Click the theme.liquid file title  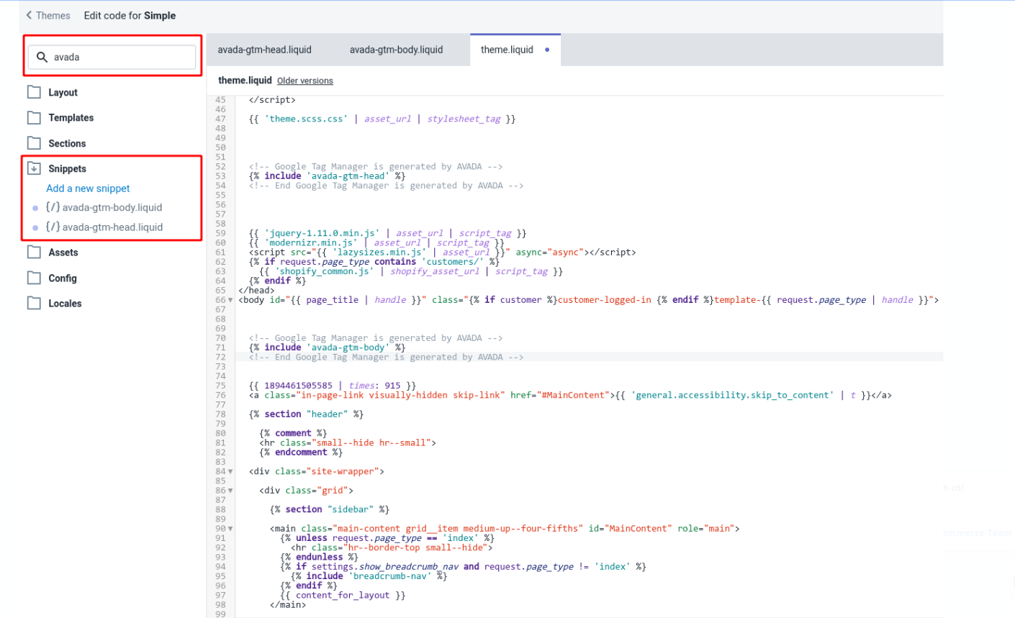tap(245, 81)
